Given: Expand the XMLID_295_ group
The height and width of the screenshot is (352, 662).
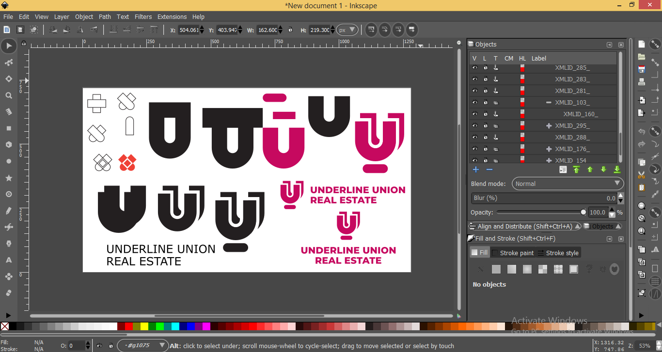Looking at the screenshot, I should (x=549, y=126).
